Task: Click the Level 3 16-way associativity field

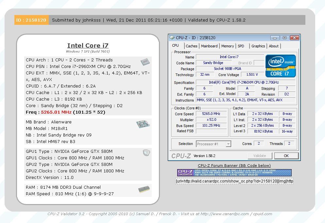Action: tap(287, 131)
